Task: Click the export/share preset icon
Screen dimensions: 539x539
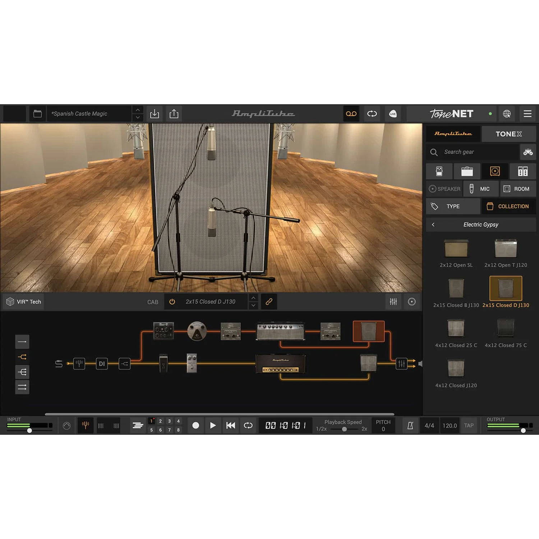Action: tap(174, 114)
